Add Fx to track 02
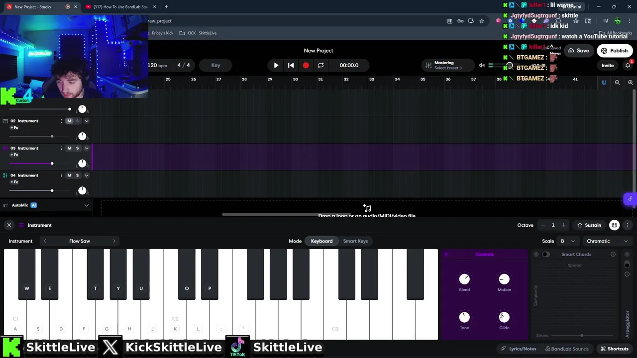This screenshot has height=358, width=637. tap(14, 128)
